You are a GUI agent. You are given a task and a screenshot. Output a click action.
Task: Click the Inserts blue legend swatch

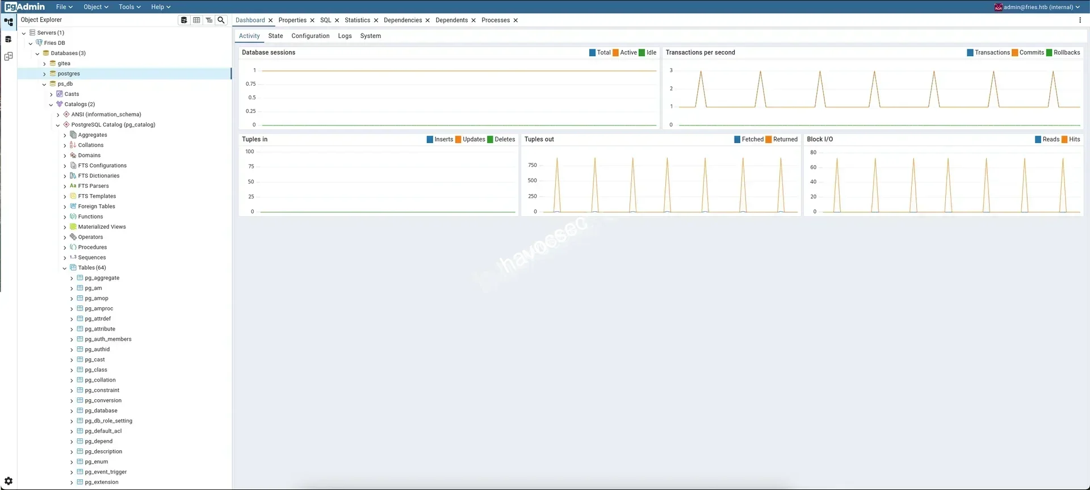click(x=430, y=139)
